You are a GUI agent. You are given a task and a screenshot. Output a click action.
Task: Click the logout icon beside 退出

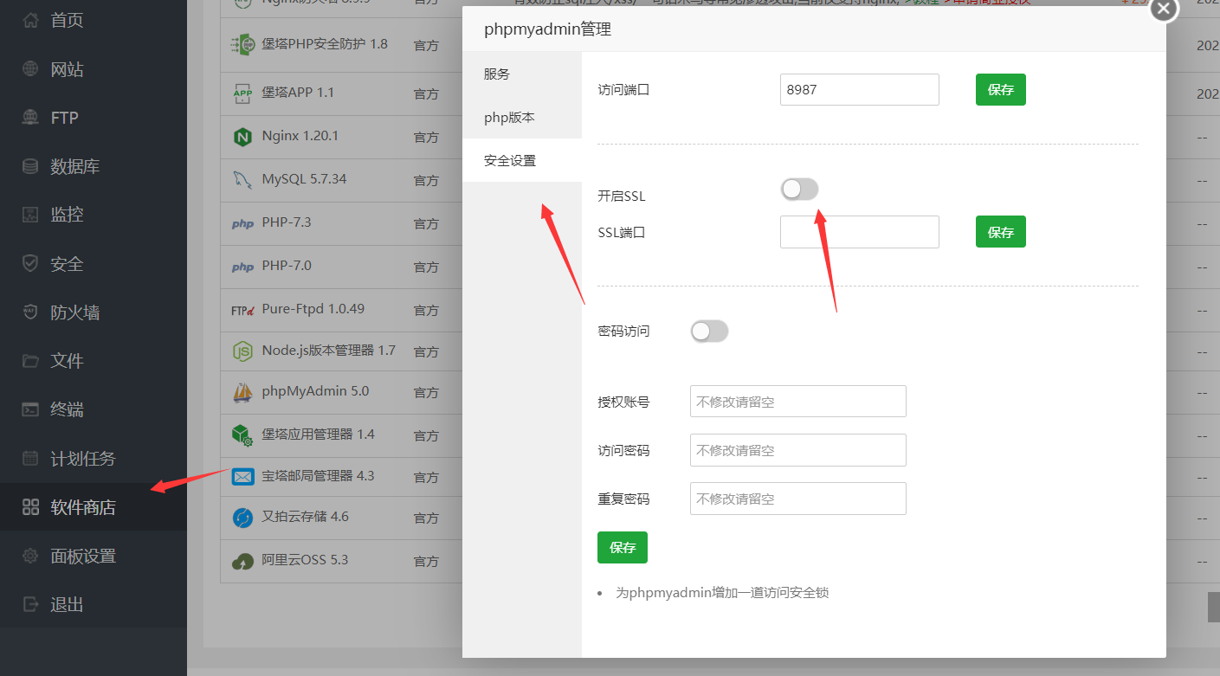[x=30, y=604]
